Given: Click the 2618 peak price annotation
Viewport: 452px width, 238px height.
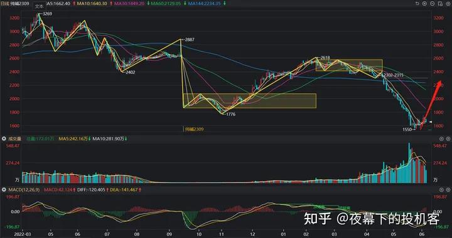Looking at the screenshot, I should (325, 58).
